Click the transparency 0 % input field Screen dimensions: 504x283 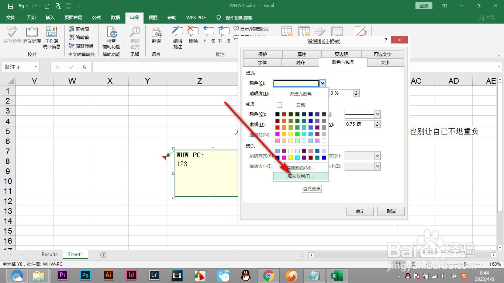tap(341, 93)
